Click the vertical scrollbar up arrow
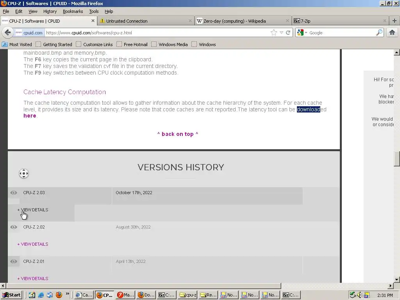 pyautogui.click(x=397, y=53)
